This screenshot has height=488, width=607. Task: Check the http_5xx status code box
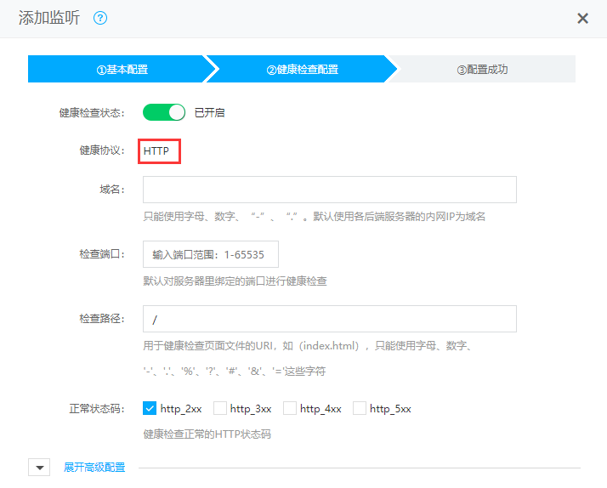(x=359, y=409)
